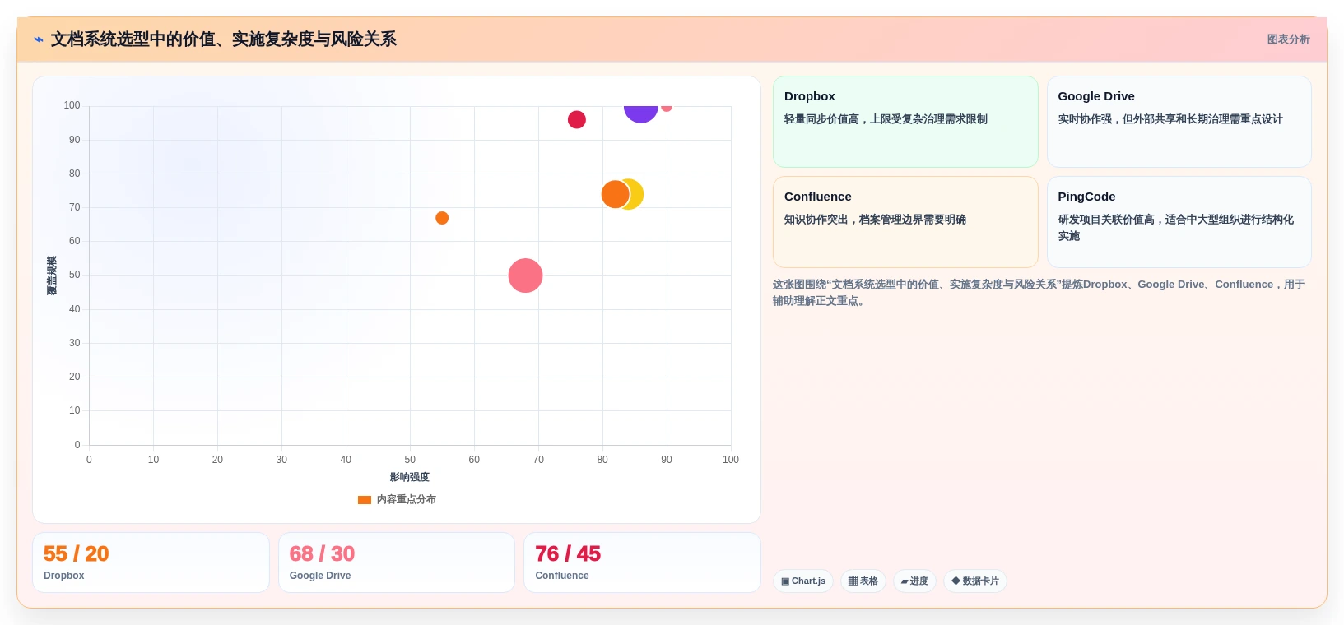1344x625 pixels.
Task: Click the Chart.js tag
Action: tap(803, 581)
